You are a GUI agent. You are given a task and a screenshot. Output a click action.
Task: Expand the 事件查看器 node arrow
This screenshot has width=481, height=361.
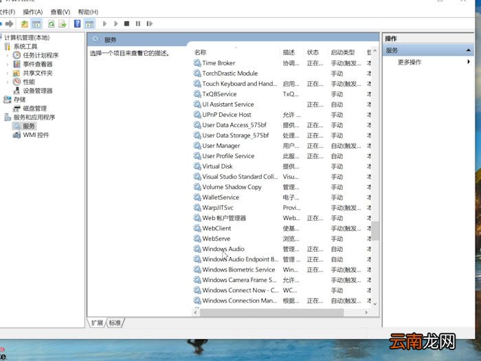8,65
